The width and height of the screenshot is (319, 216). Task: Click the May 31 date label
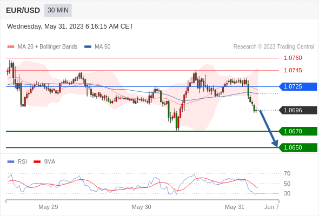pos(235,207)
